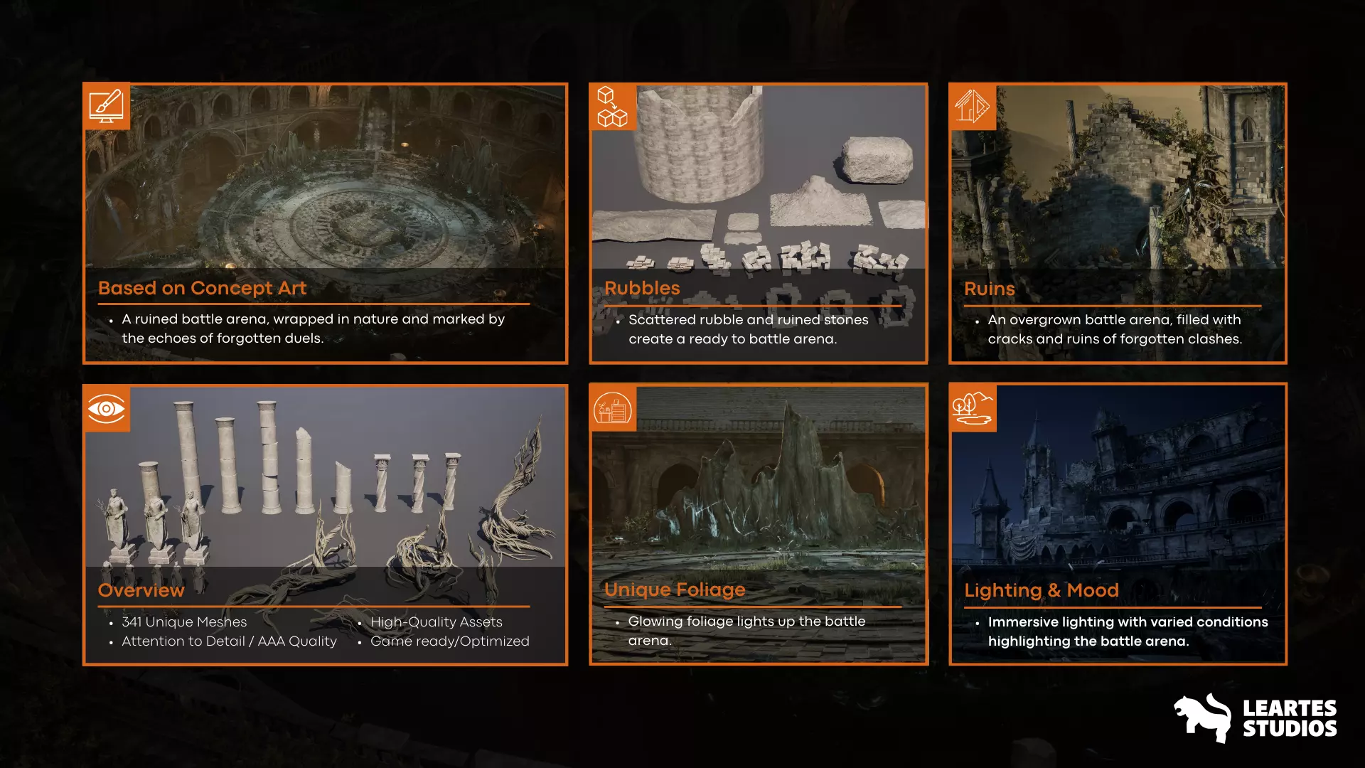Select the Based on Concept Art heading

point(202,288)
